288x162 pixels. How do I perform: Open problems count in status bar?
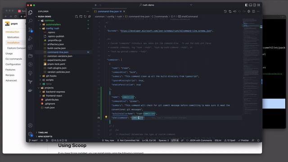[x=59, y=140]
